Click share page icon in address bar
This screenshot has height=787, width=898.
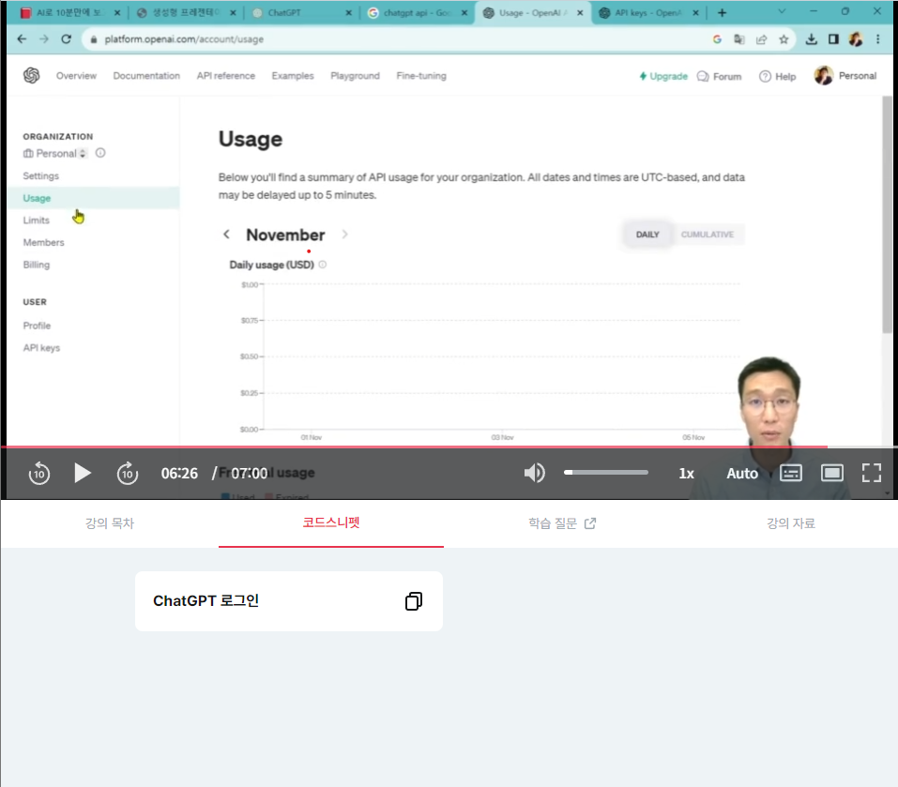coord(762,39)
